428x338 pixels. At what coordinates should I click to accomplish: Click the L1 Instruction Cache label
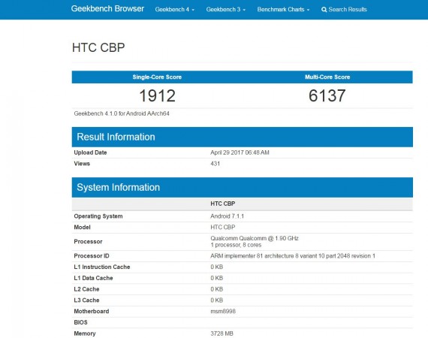click(102, 267)
